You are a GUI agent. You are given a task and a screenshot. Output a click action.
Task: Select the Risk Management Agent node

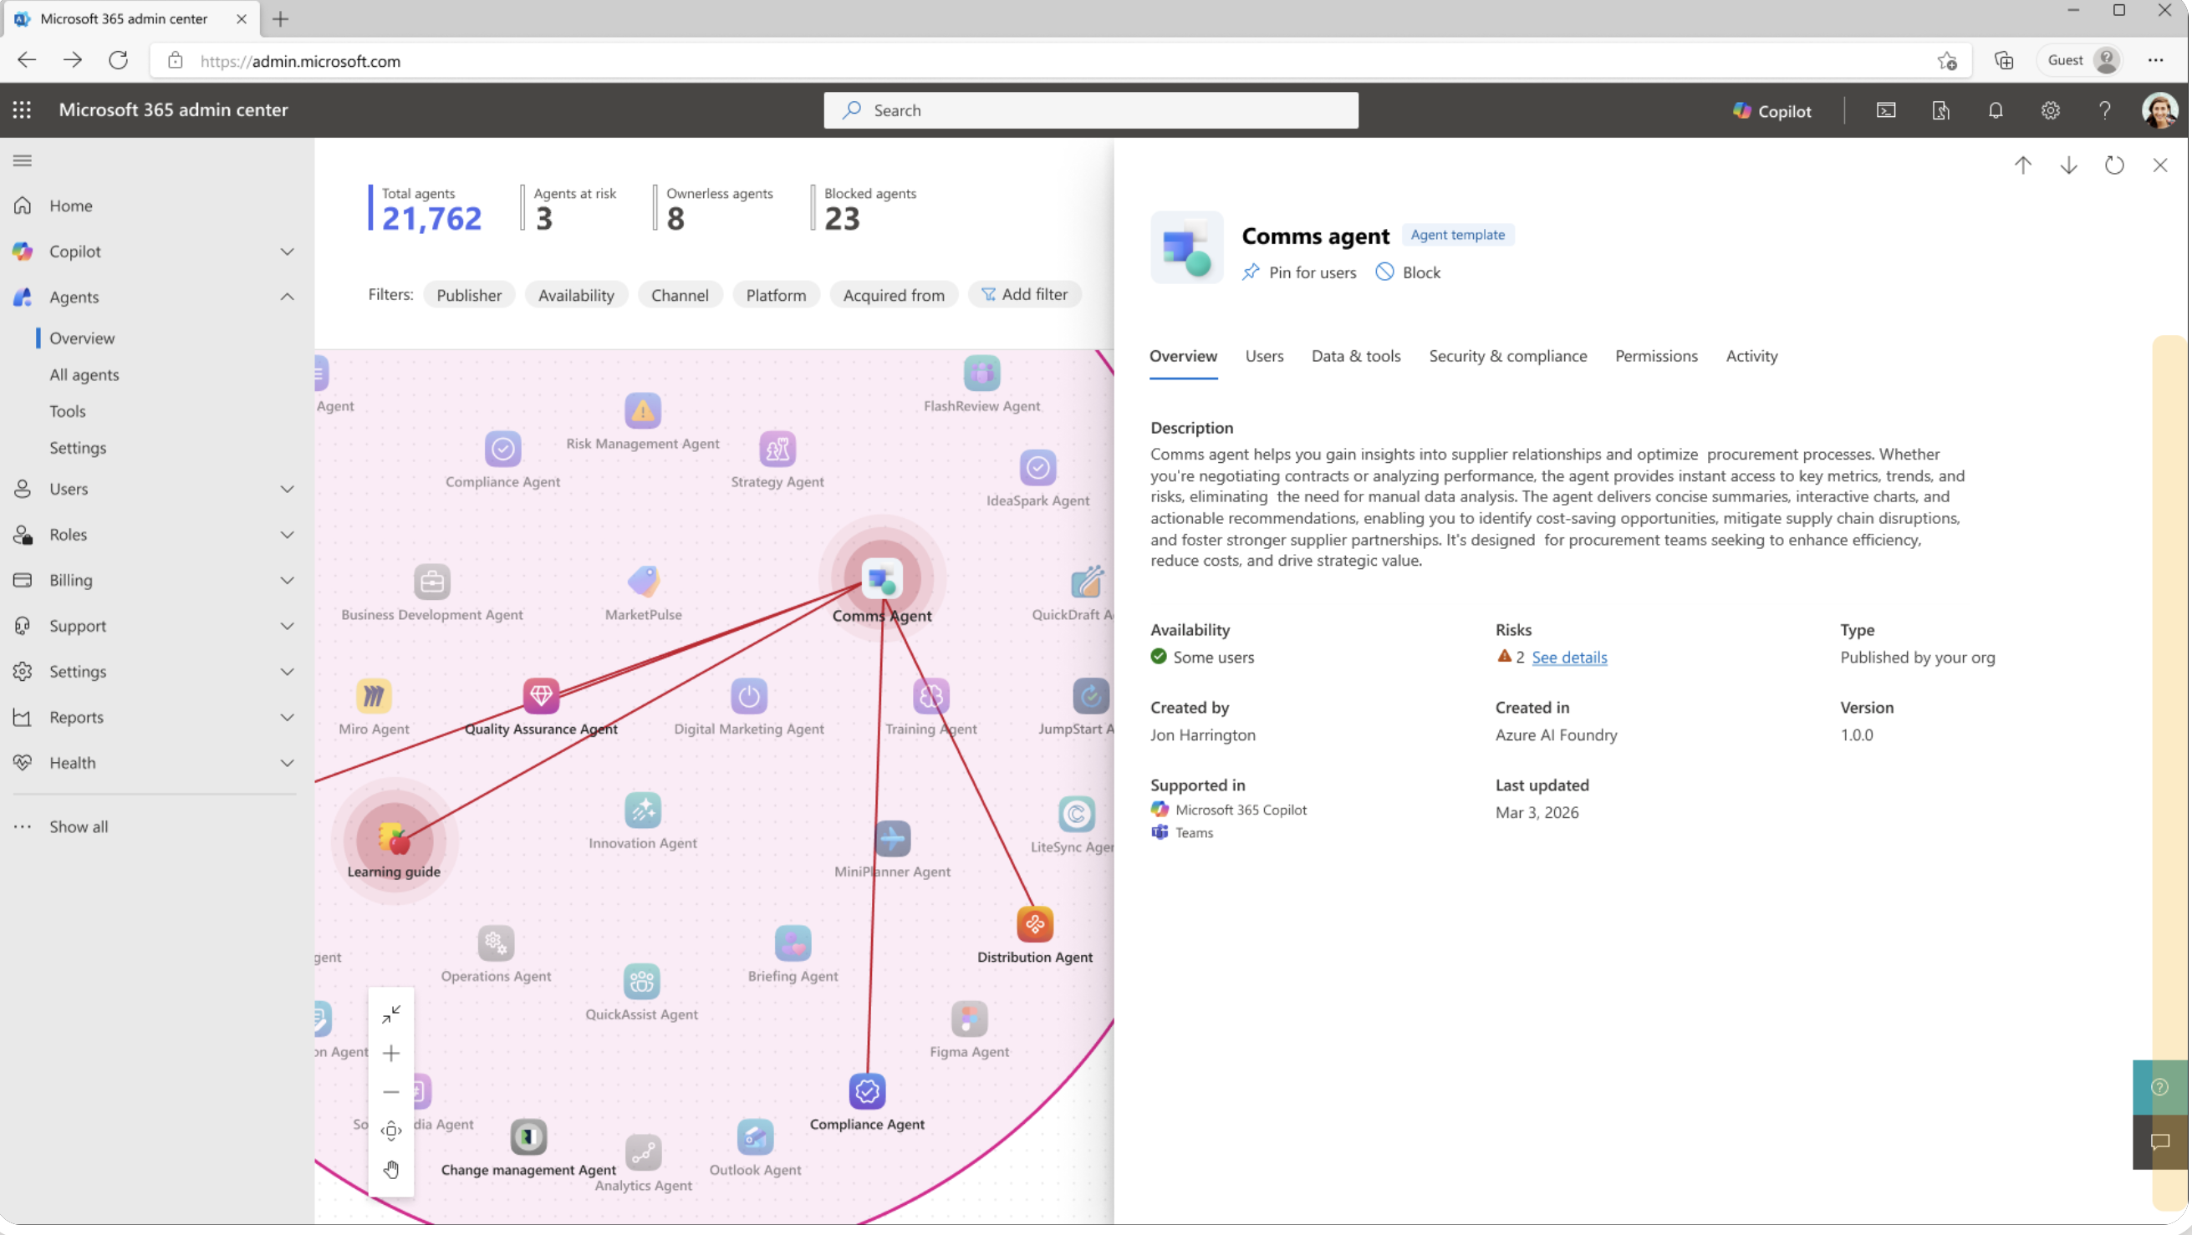tap(642, 411)
